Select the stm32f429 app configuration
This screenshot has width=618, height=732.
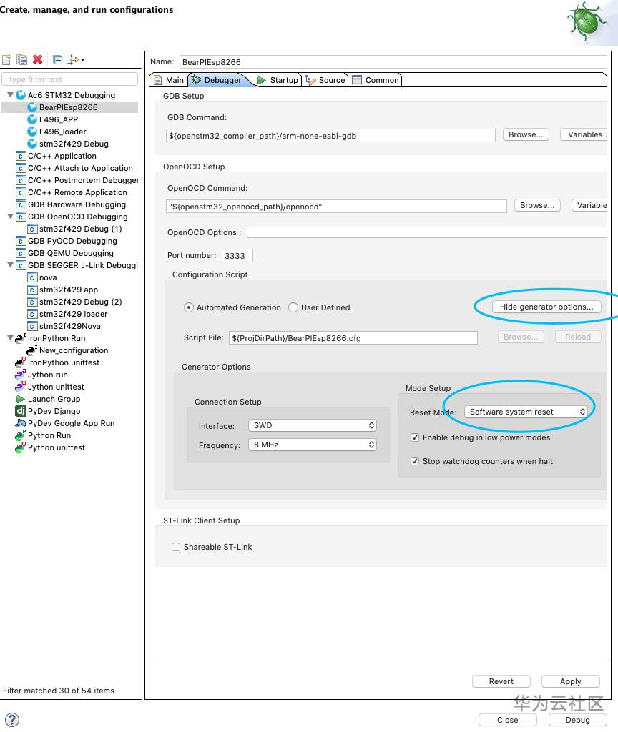click(x=69, y=290)
